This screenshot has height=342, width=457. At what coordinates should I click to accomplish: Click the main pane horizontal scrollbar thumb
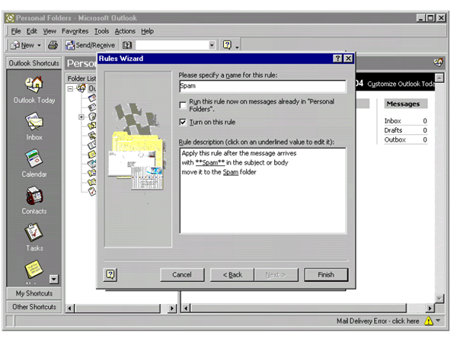coord(299,308)
